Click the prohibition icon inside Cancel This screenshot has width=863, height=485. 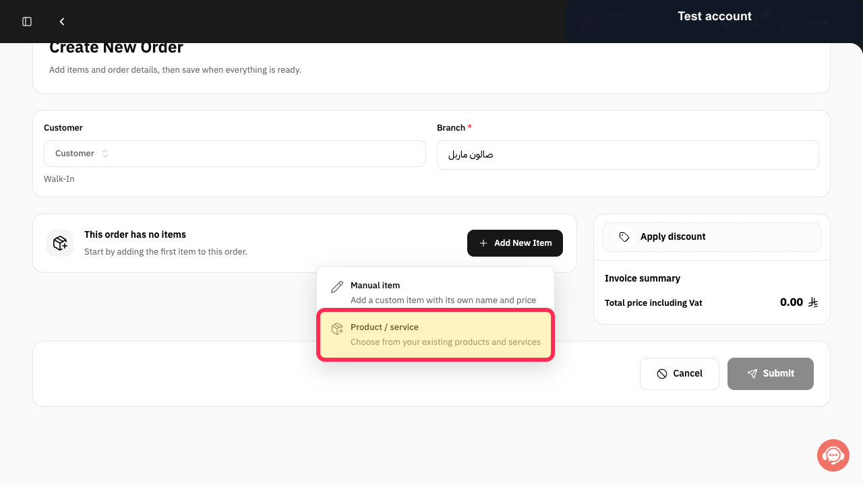coord(662,374)
